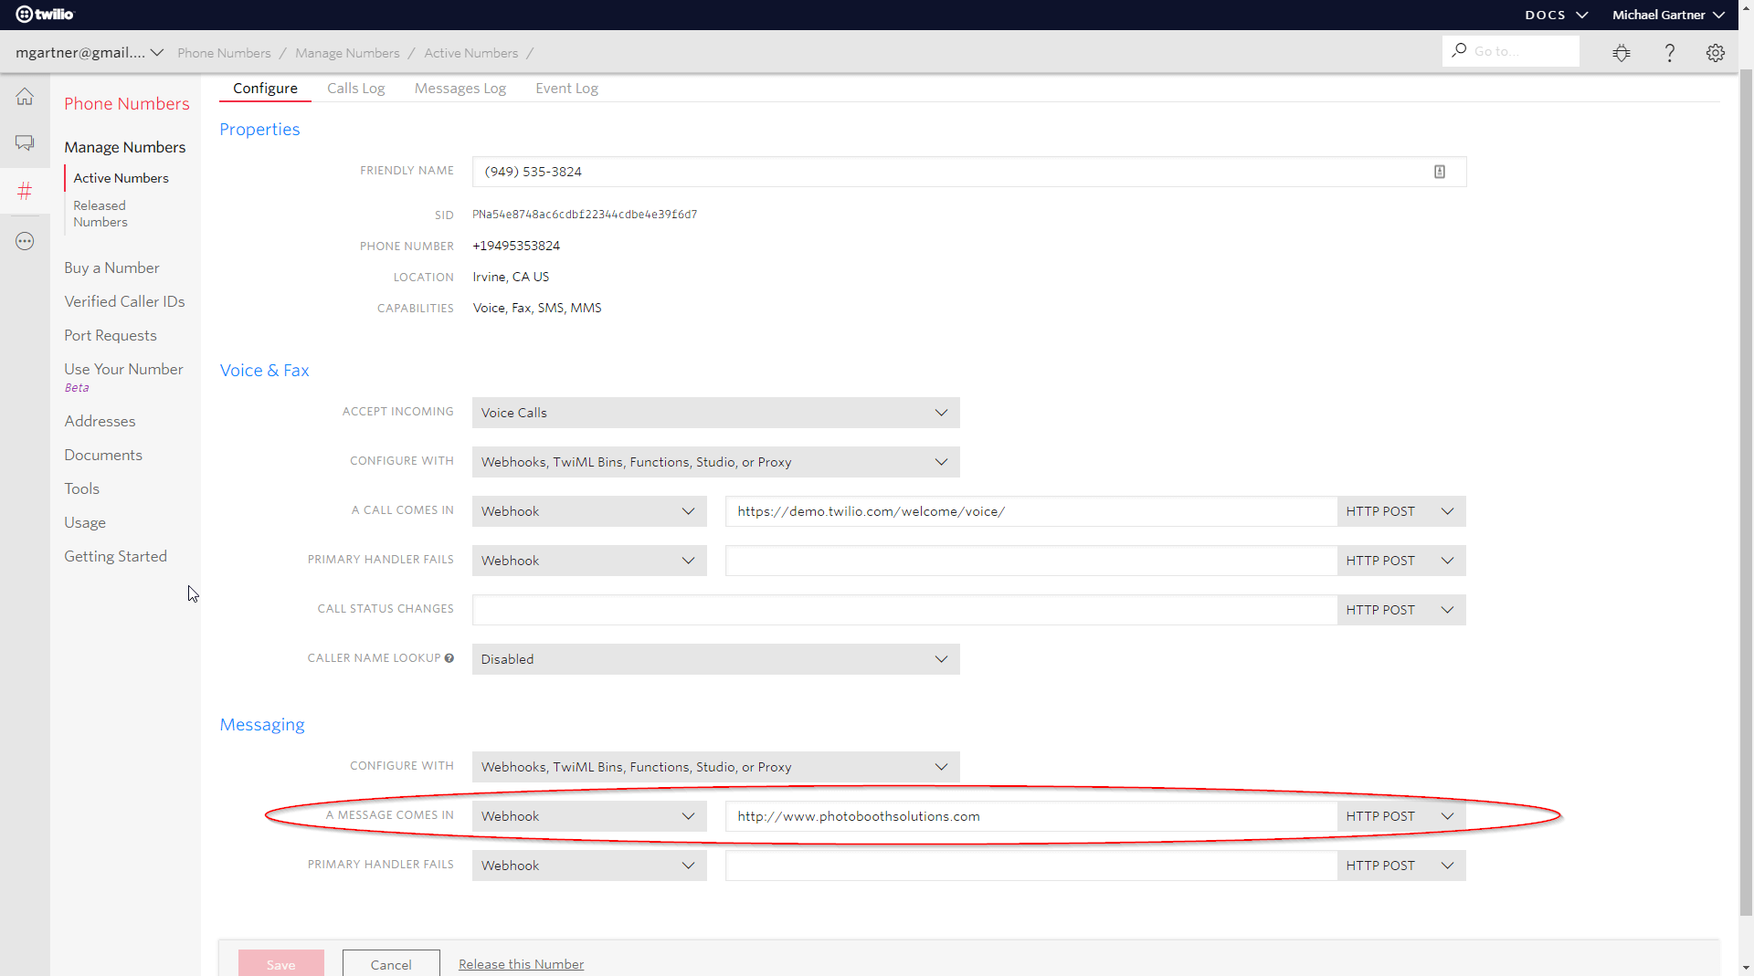
Task: Open A Call Comes In HTTP POST dropdown
Action: pyautogui.click(x=1401, y=511)
